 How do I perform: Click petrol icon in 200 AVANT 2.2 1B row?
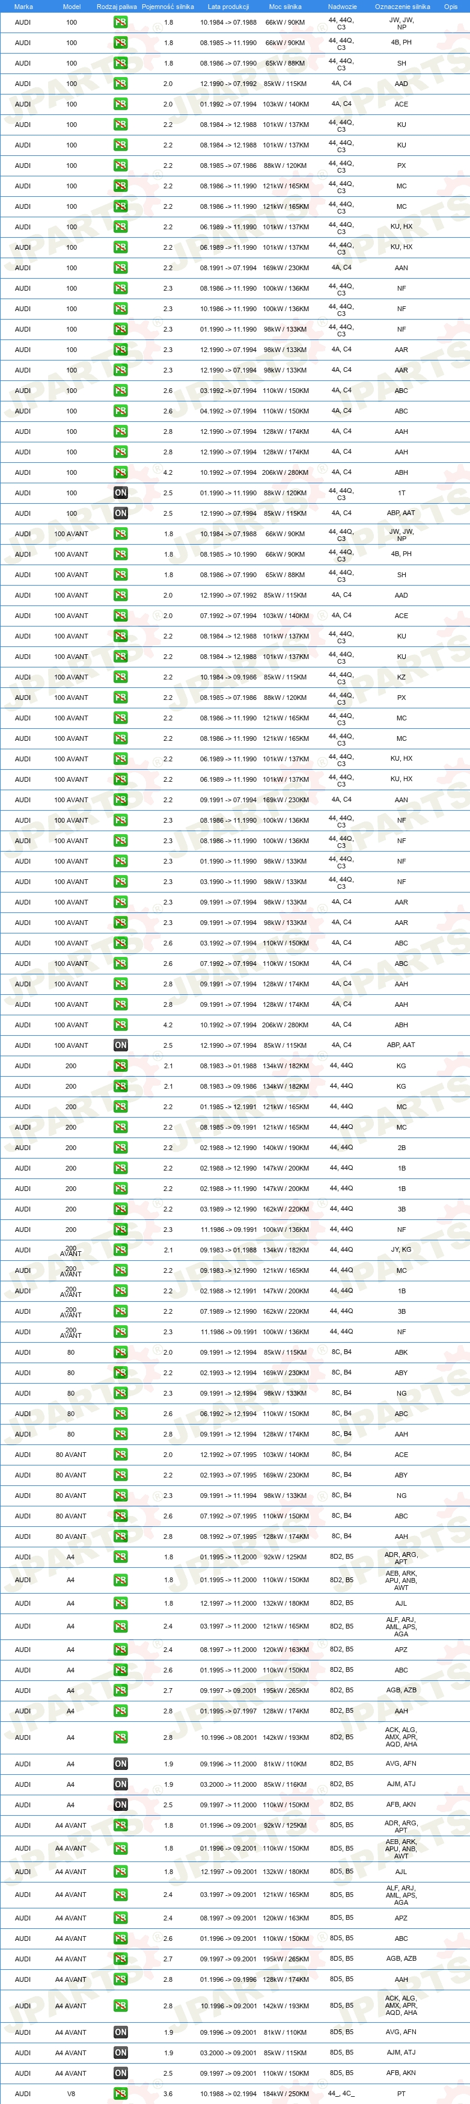pyautogui.click(x=121, y=1292)
